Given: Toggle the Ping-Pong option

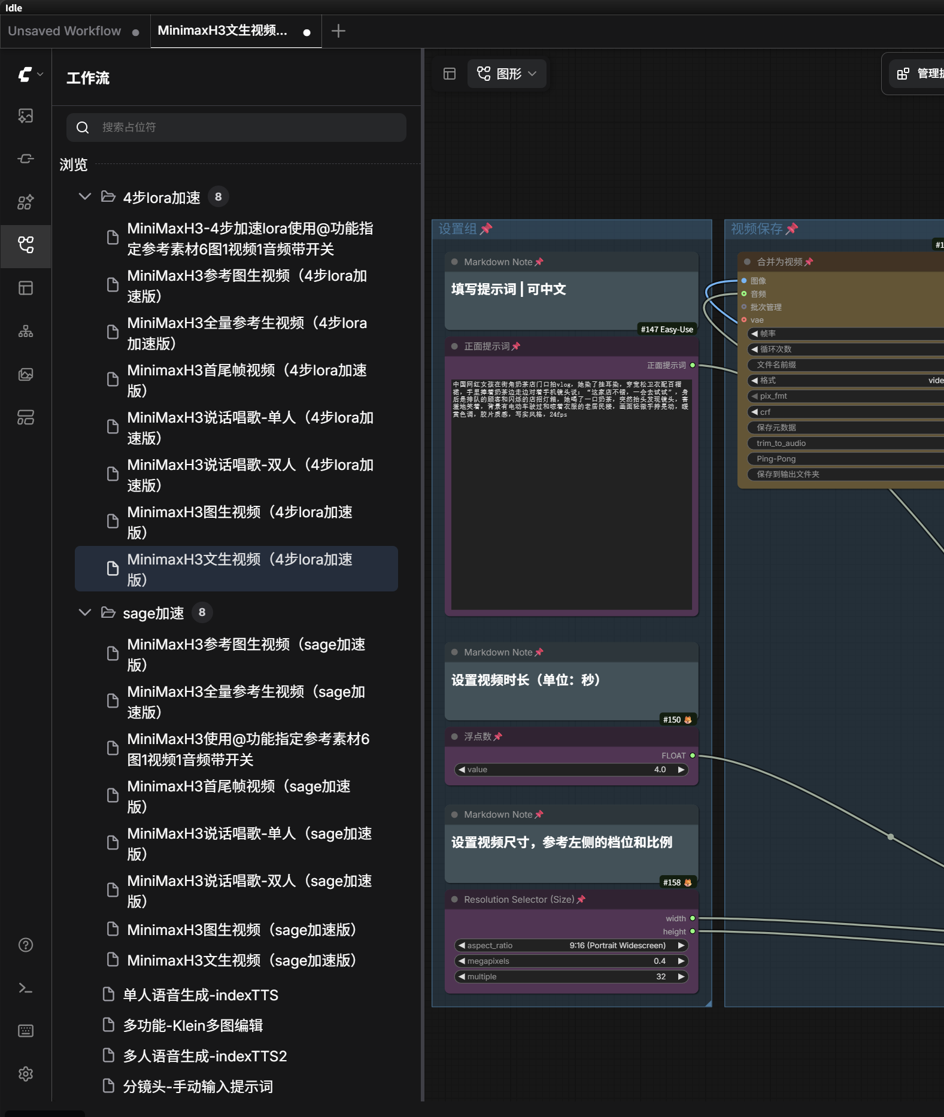Looking at the screenshot, I should pyautogui.click(x=845, y=459).
